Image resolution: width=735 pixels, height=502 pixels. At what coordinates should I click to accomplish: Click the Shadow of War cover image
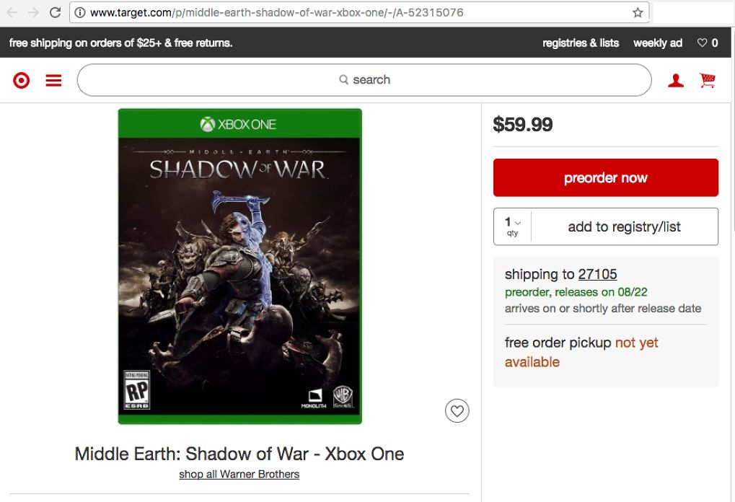239,266
